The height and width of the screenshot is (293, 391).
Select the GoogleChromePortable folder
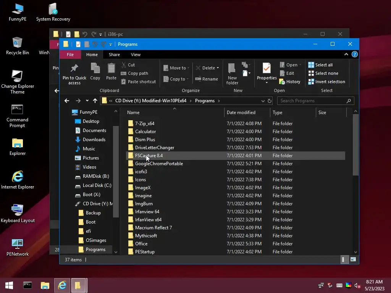click(x=159, y=164)
